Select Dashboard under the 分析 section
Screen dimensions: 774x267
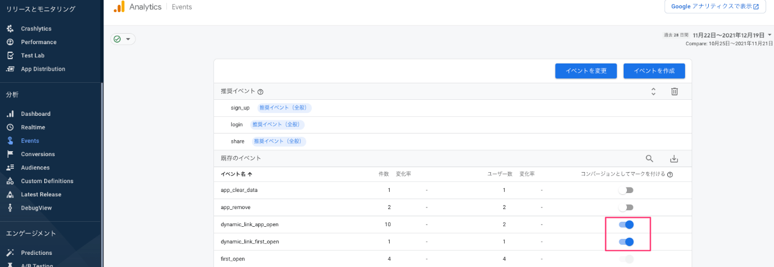click(36, 114)
